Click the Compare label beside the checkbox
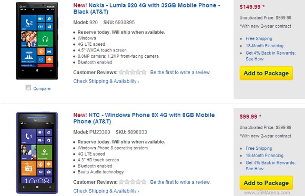The width and height of the screenshot is (305, 196). (x=42, y=88)
